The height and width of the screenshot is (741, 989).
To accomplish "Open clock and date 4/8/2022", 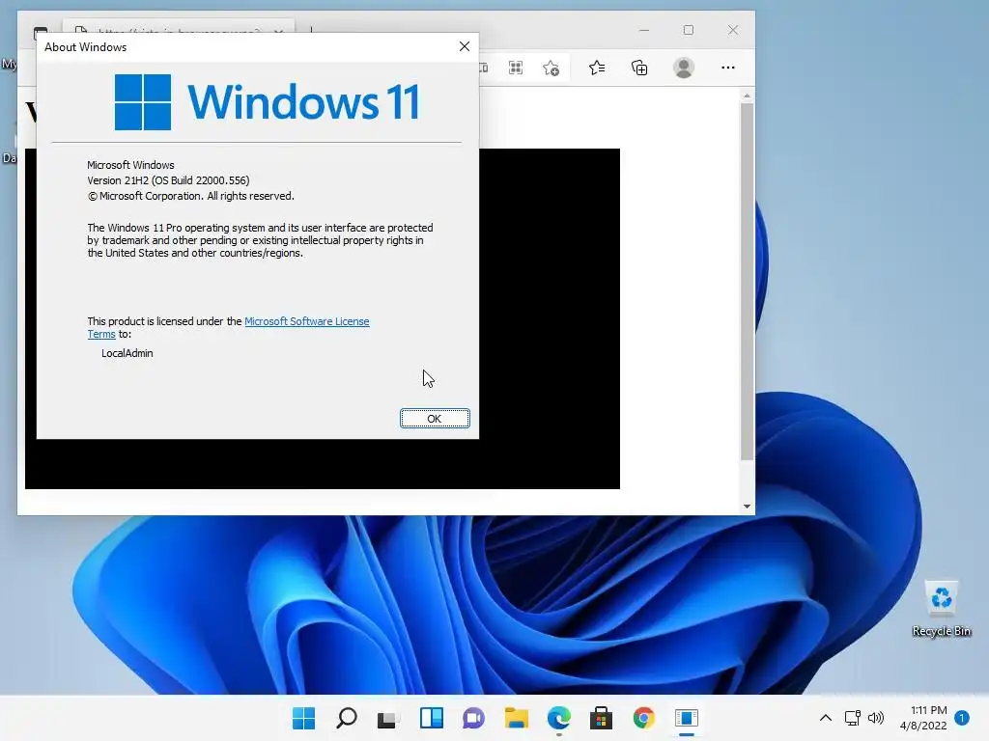I will [x=923, y=718].
